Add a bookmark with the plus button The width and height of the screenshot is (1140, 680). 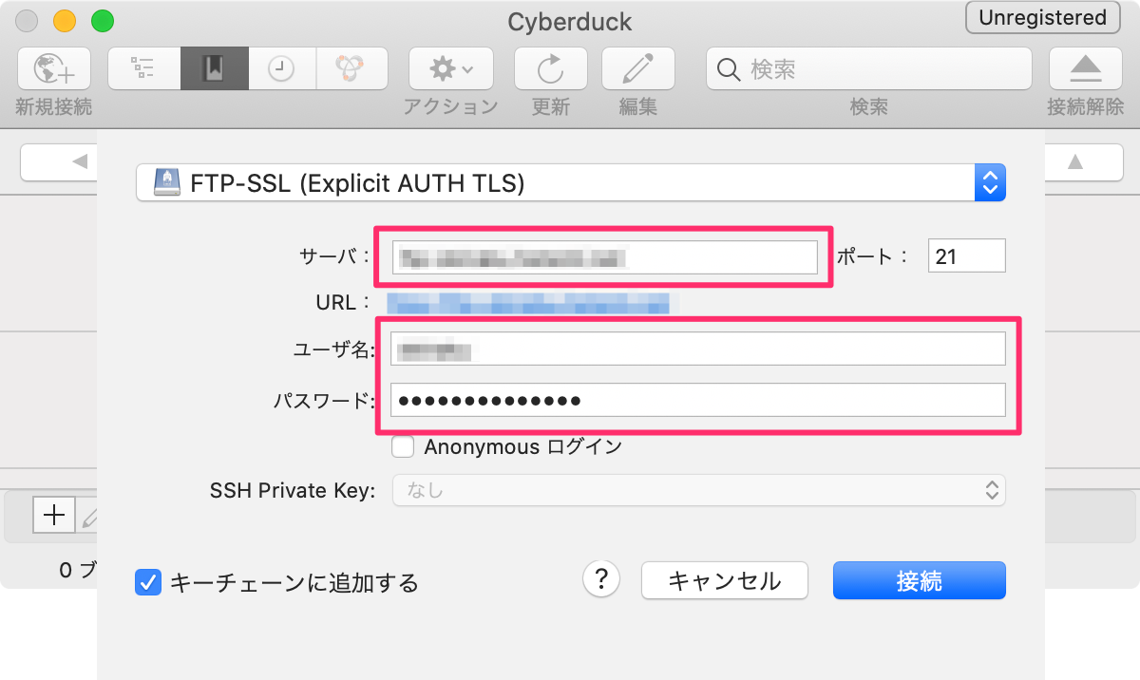54,516
